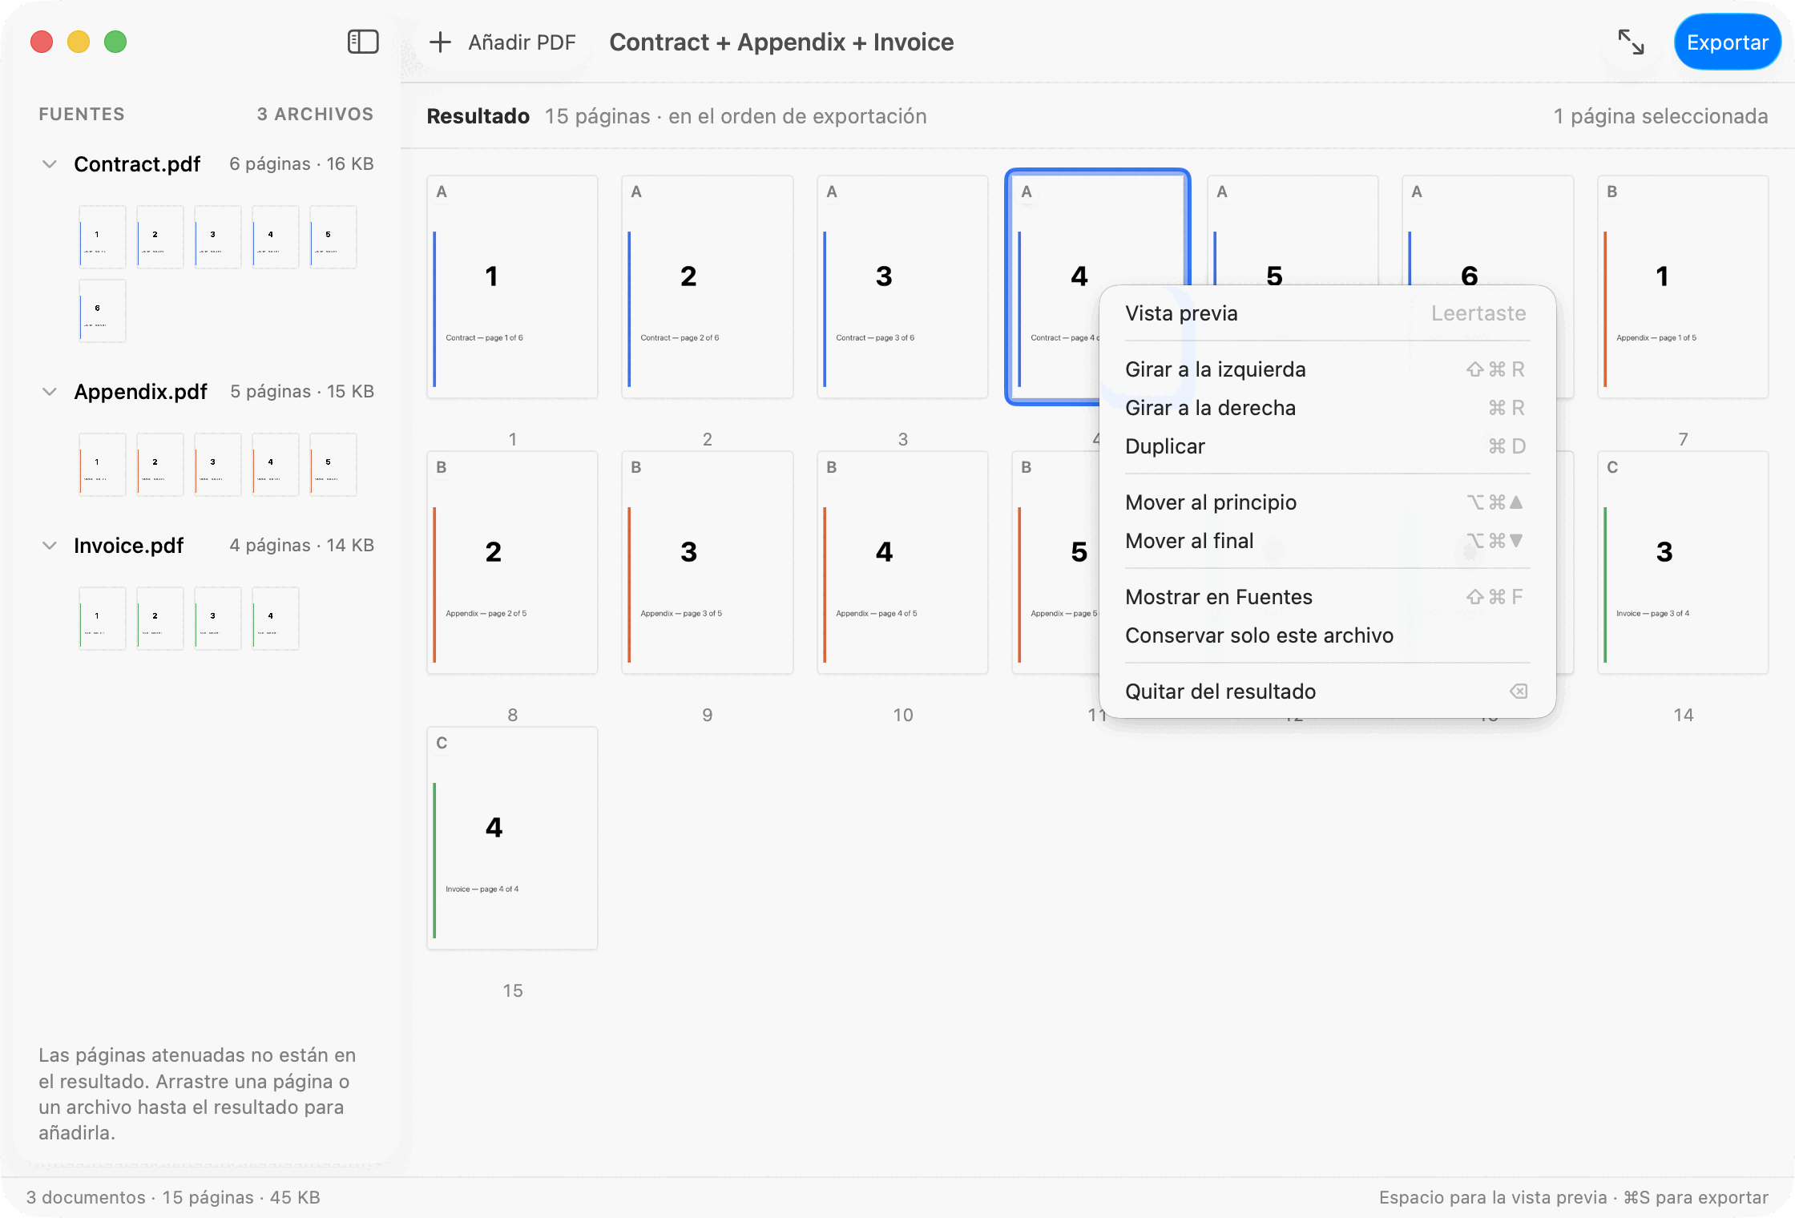Select Appendix page 1 result thumbnail
The width and height of the screenshot is (1795, 1218).
point(1683,287)
